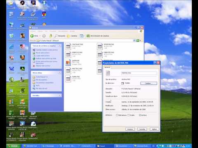Open the Edición menu in Explorer
This screenshot has width=198, height=148.
[40, 31]
